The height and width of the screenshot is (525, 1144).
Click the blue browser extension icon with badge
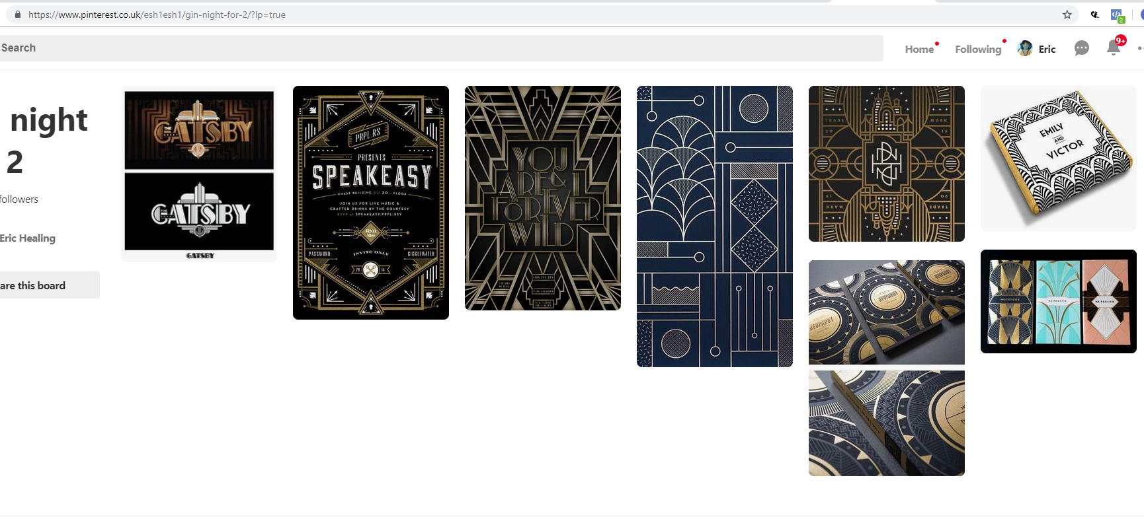tap(1117, 15)
